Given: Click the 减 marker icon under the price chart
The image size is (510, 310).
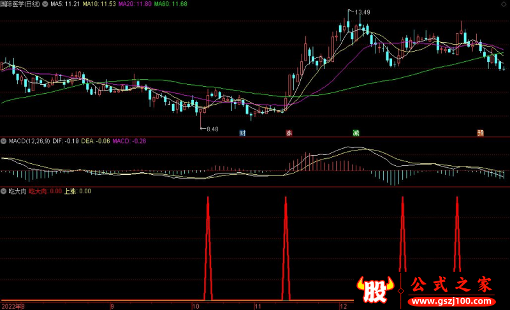Looking at the screenshot, I should pyautogui.click(x=356, y=133).
